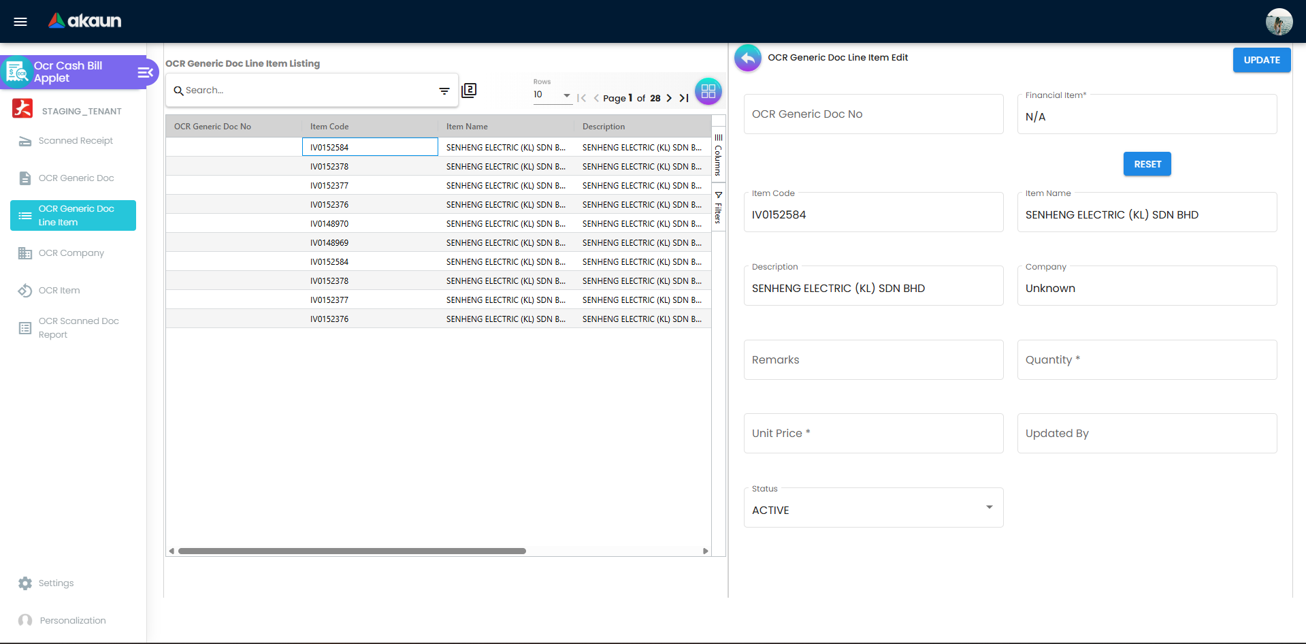Click the back arrow in edit panel

click(x=748, y=58)
